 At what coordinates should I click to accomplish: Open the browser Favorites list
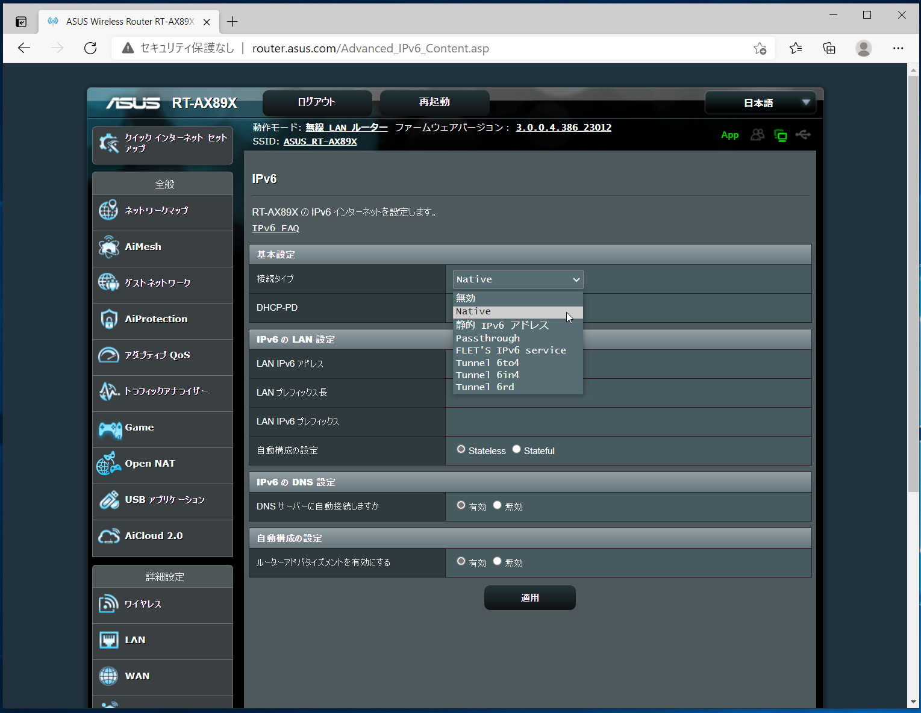(796, 48)
